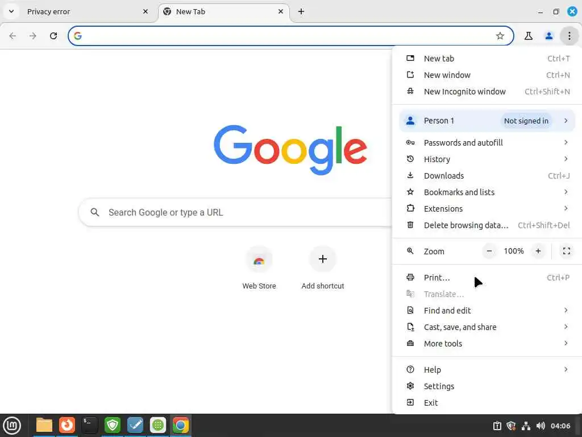Click Exit to quit Chrome
This screenshot has height=437, width=582.
coord(487,402)
